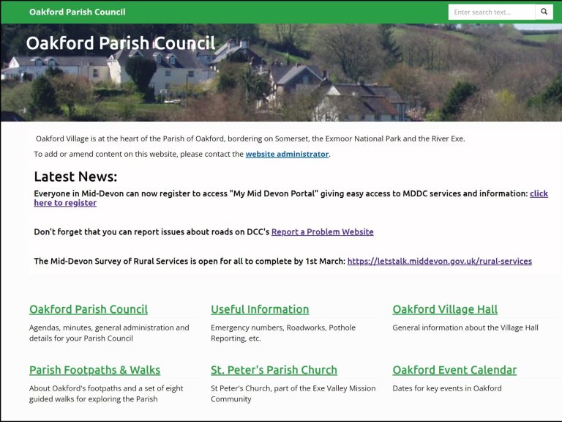Visit the letstalk.middevon.gov.uk rural-services link
This screenshot has height=422, width=562.
pyautogui.click(x=439, y=261)
